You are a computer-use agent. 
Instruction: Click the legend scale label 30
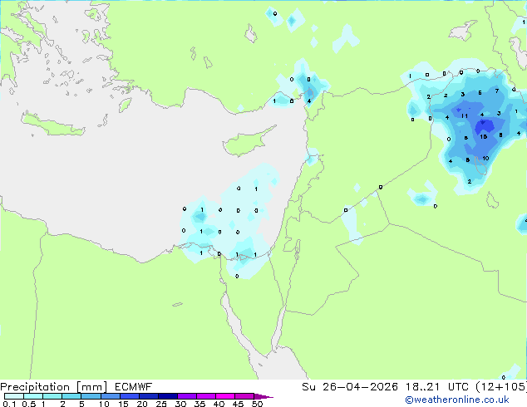(180, 404)
